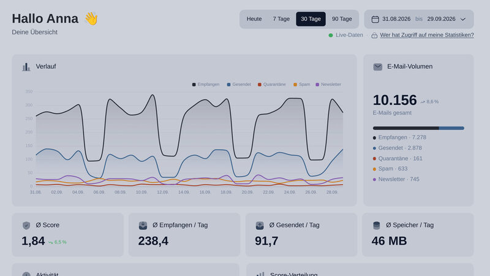Toggle the Spam series in legend
The width and height of the screenshot is (490, 276).
click(x=301, y=85)
